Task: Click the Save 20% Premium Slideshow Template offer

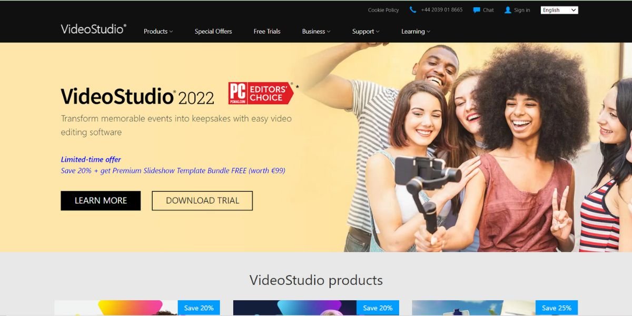Action: 173,171
